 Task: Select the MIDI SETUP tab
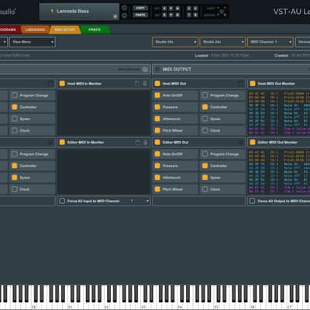coord(64,29)
